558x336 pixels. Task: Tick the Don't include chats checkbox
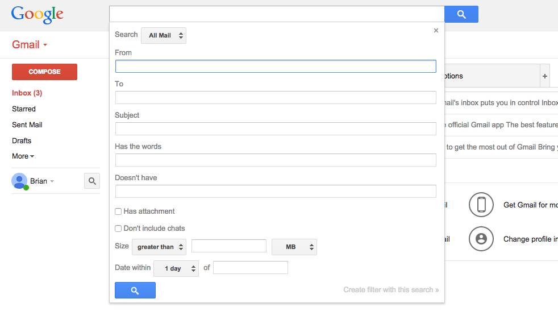[118, 229]
